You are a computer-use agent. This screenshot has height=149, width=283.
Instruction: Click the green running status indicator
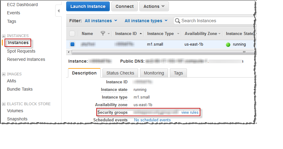click(x=228, y=44)
